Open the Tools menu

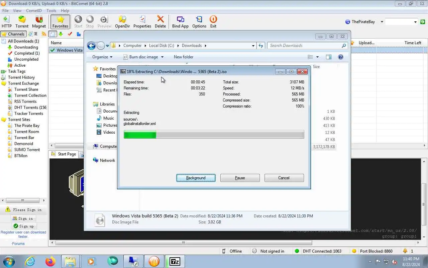[x=51, y=11]
